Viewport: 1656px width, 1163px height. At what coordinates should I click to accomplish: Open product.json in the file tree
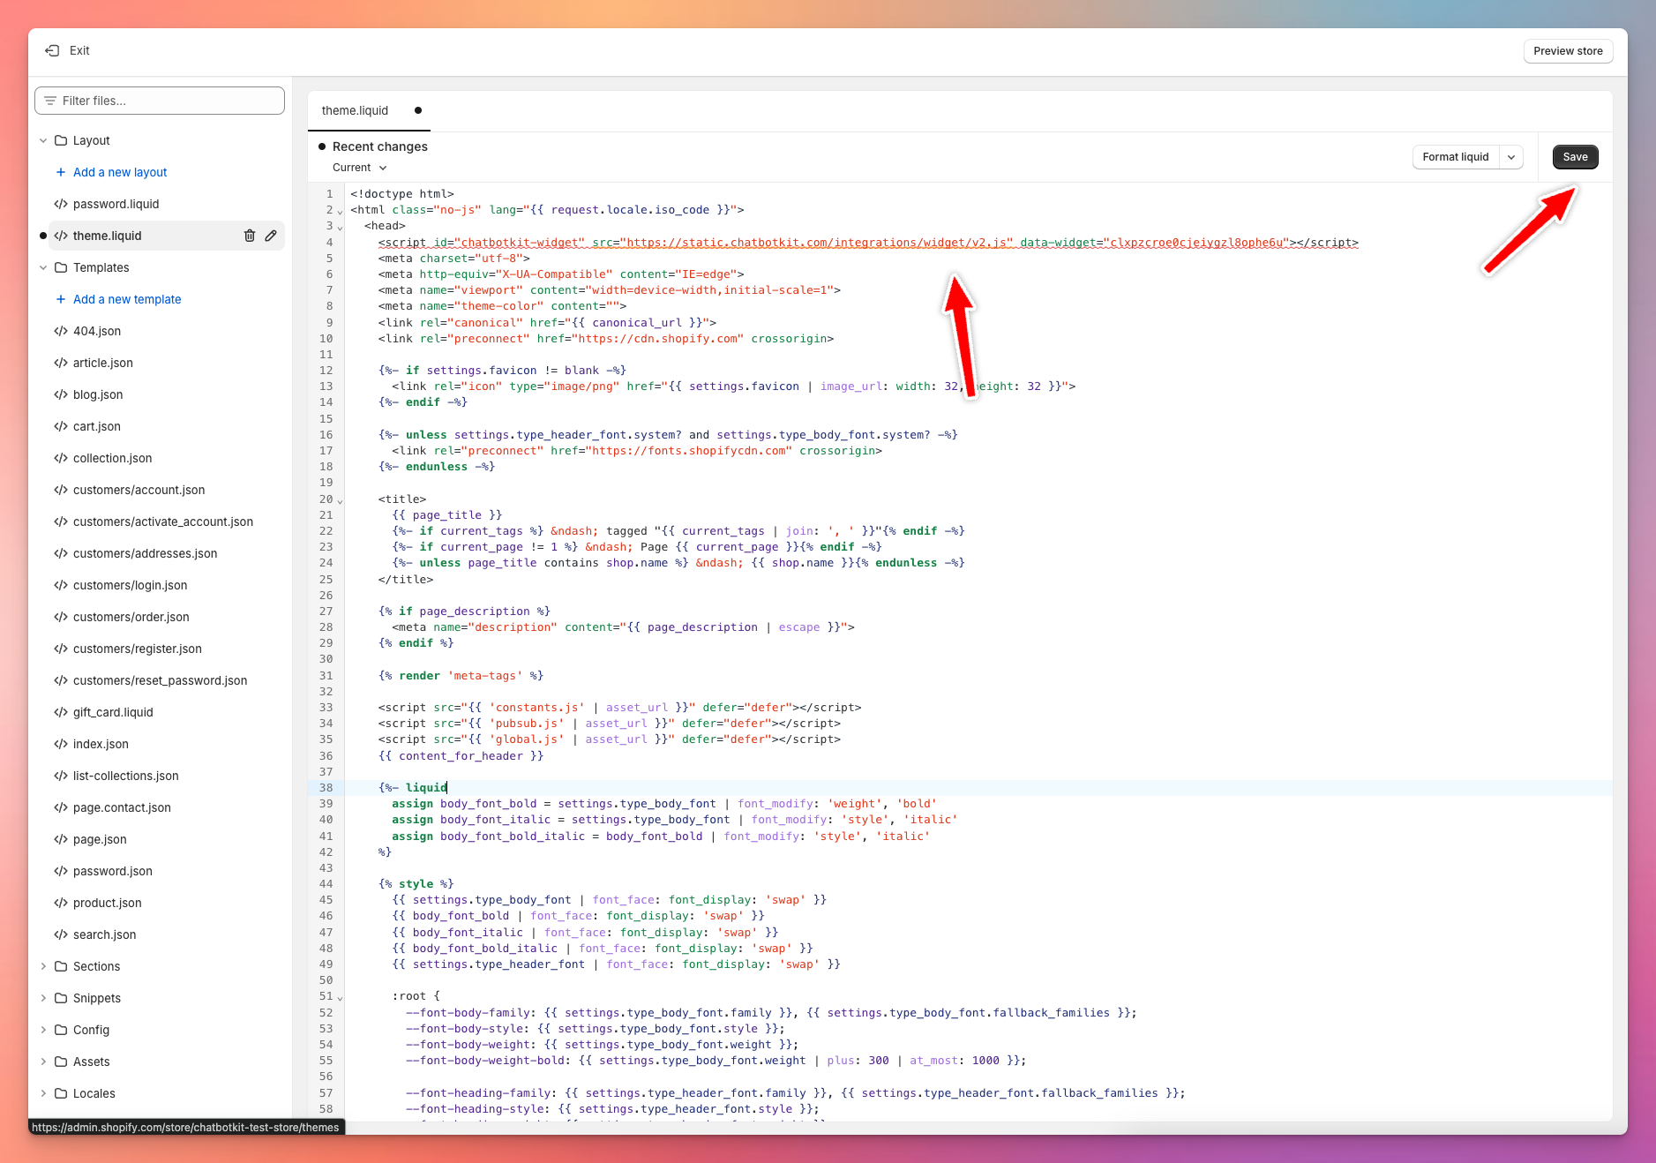pyautogui.click(x=107, y=903)
